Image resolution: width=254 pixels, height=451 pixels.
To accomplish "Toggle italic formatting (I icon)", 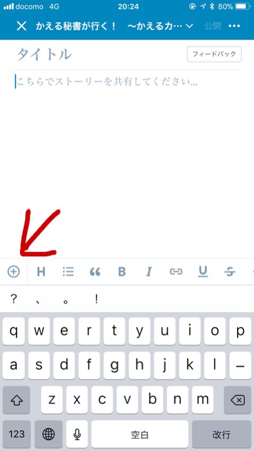I will (149, 272).
